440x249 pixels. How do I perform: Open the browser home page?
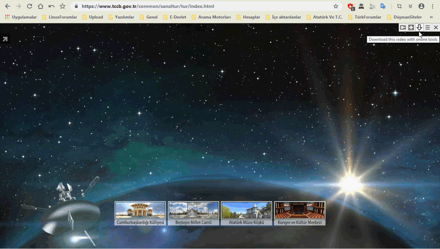[x=41, y=6]
